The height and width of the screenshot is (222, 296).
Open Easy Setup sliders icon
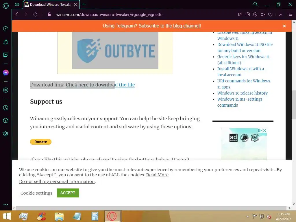pyautogui.click(x=291, y=14)
